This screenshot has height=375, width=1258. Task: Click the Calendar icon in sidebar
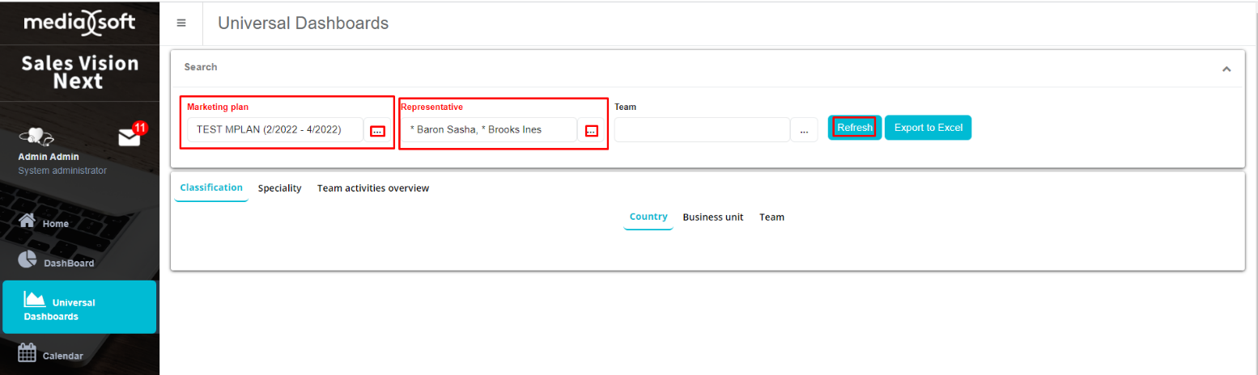[28, 353]
